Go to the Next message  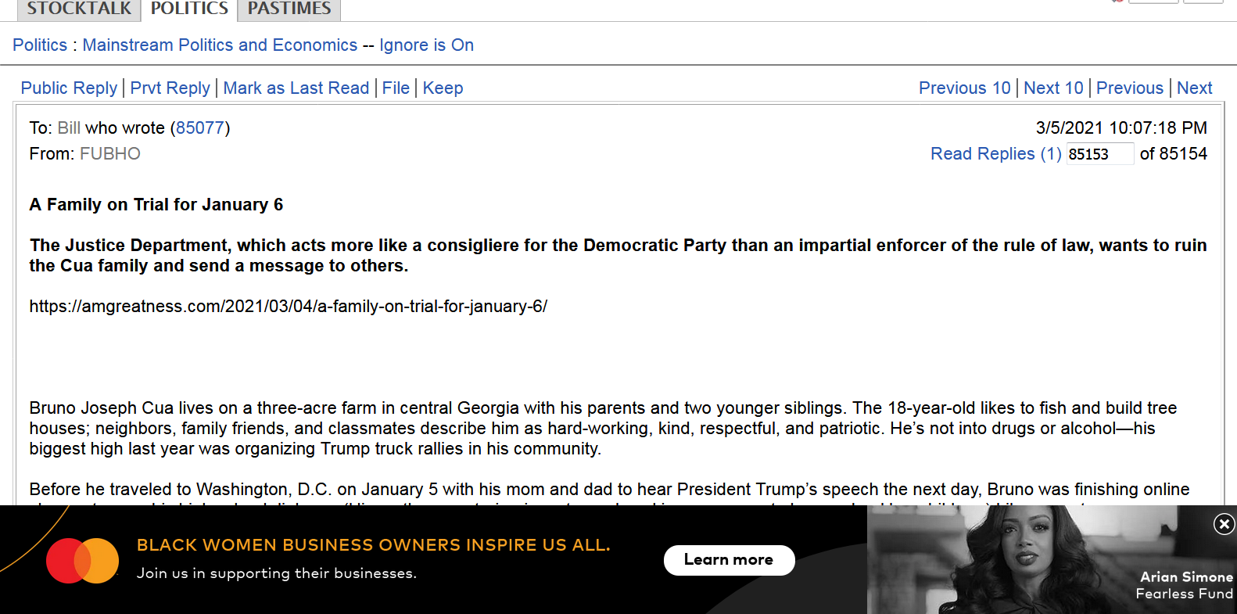click(1194, 88)
